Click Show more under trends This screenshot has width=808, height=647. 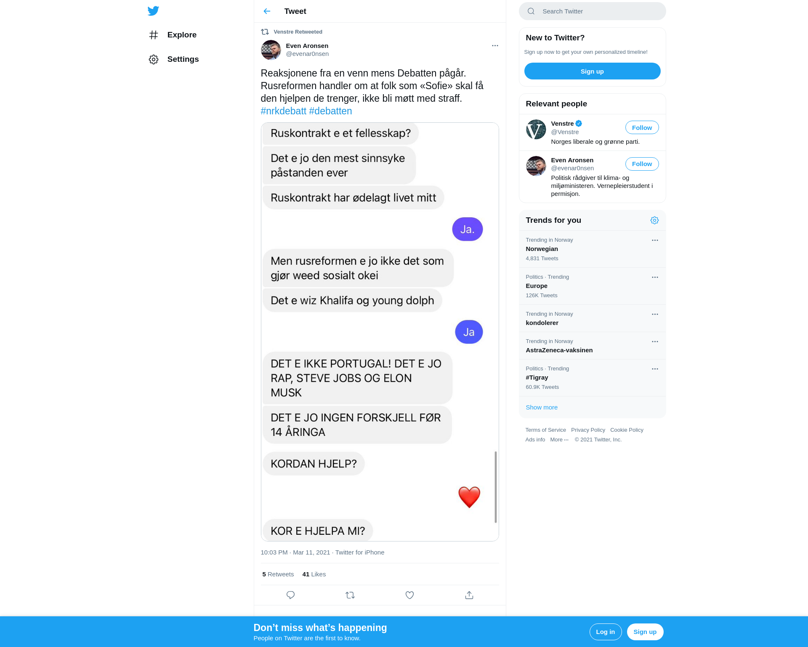(x=542, y=407)
